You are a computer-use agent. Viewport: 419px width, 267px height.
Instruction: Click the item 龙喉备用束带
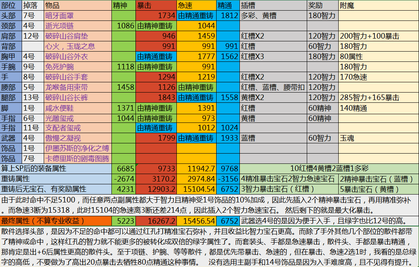pyautogui.click(x=78, y=87)
